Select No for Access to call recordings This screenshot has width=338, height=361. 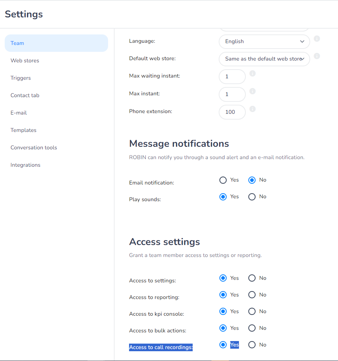pos(252,345)
